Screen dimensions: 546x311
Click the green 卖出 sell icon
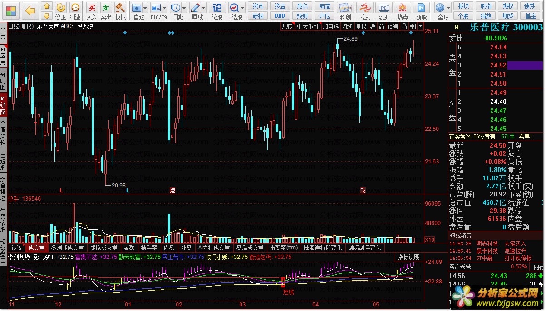(x=106, y=8)
